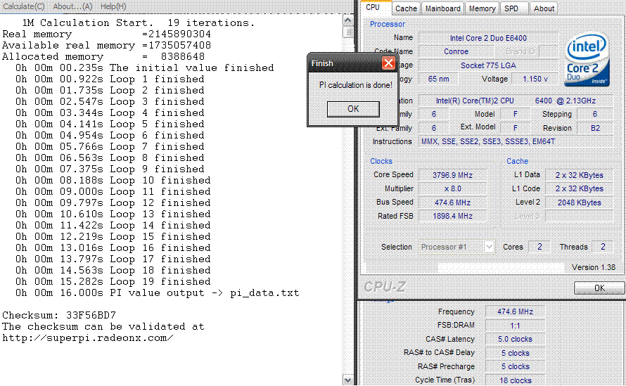Click The initial value finished line
This screenshot has width=626, height=386.
click(144, 68)
